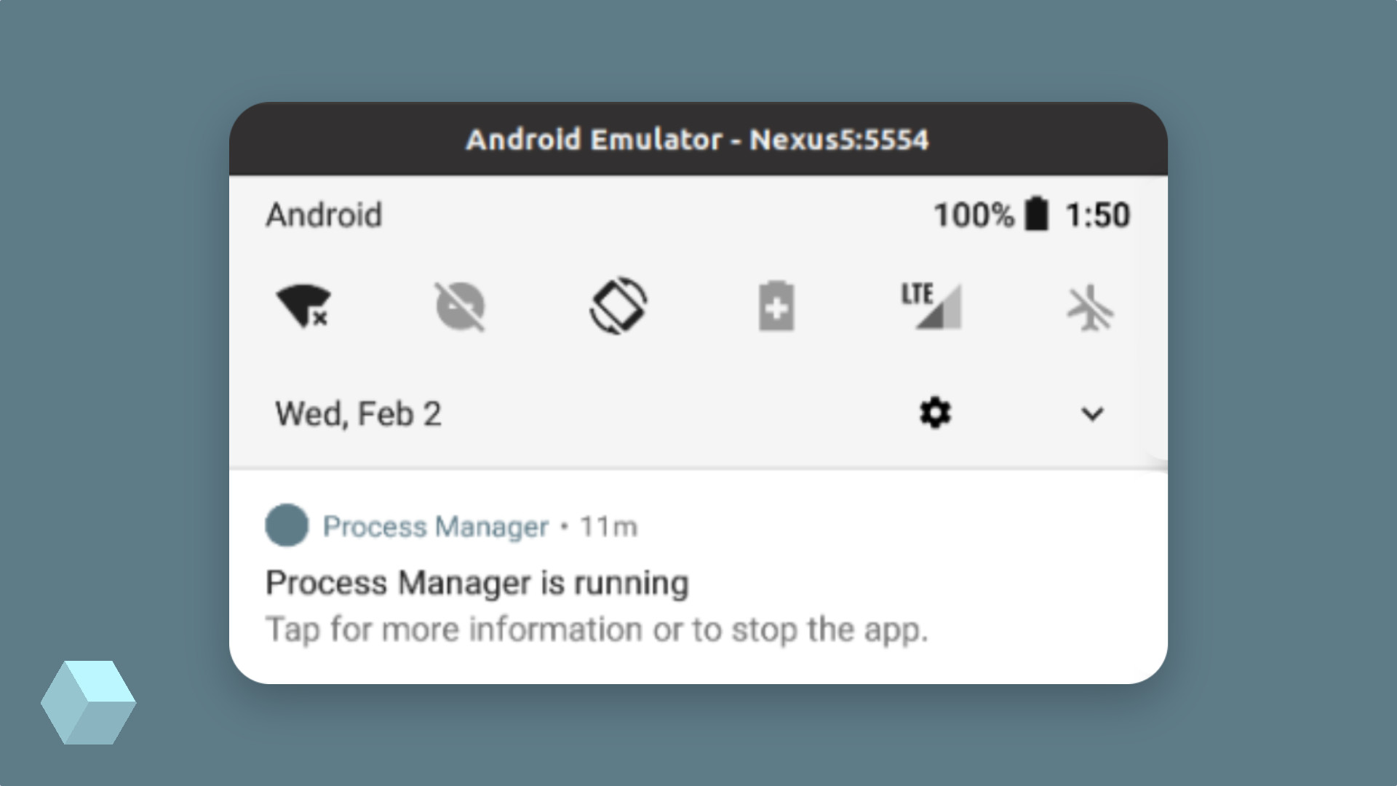Toggle the Wi-Fi quick settings tile
The width and height of the screenshot is (1397, 786).
[303, 306]
